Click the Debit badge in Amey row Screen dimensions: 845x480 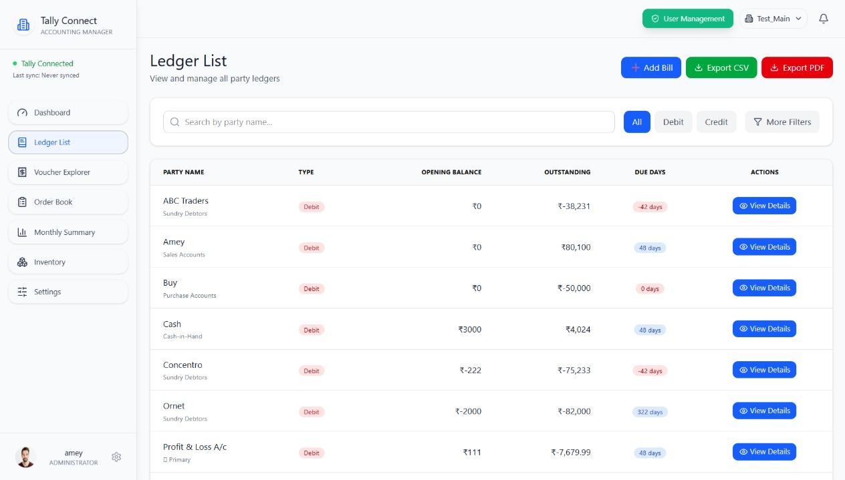312,248
